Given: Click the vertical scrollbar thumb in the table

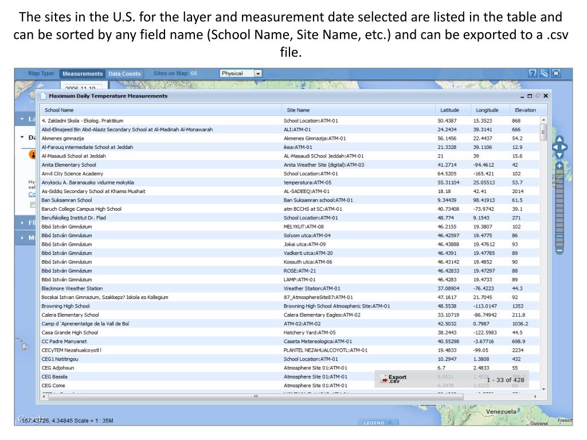Looking at the screenshot, I should 543,132.
